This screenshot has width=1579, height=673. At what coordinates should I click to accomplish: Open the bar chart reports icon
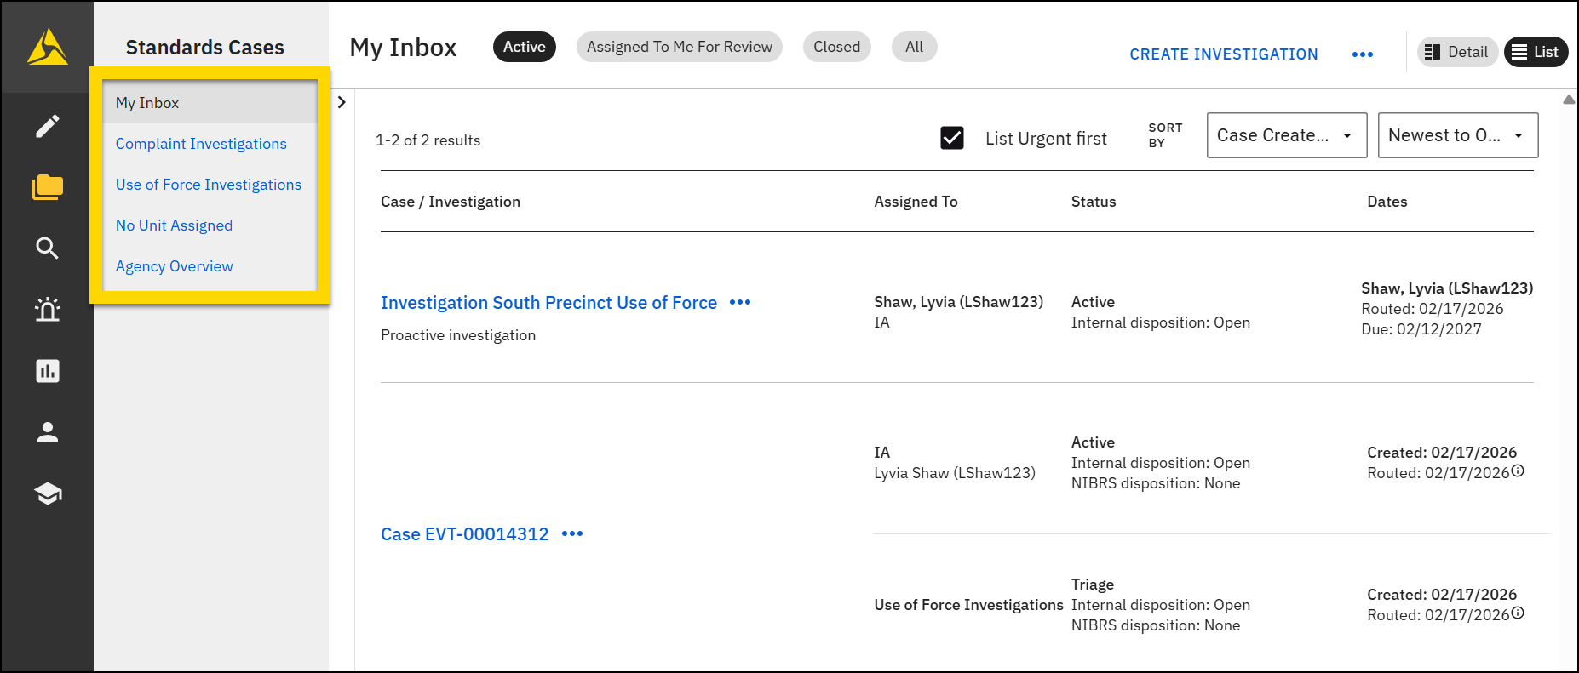click(x=48, y=371)
